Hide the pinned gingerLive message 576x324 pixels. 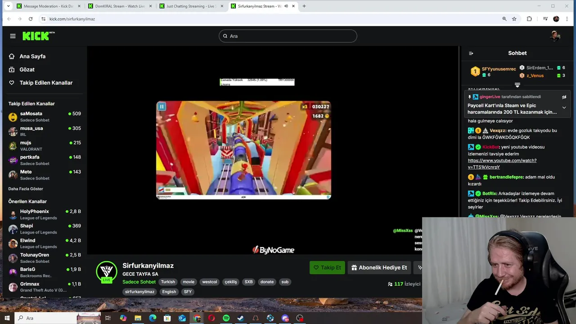[x=564, y=97]
